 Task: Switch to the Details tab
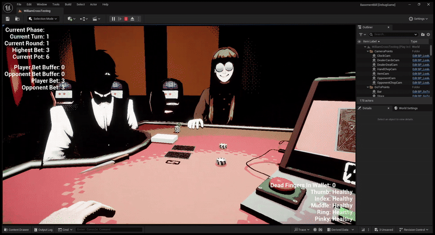[366, 108]
